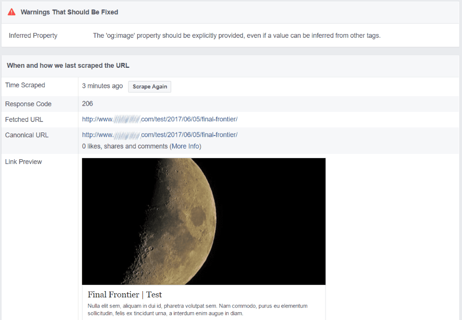Click the Scrape Again button

coord(149,86)
